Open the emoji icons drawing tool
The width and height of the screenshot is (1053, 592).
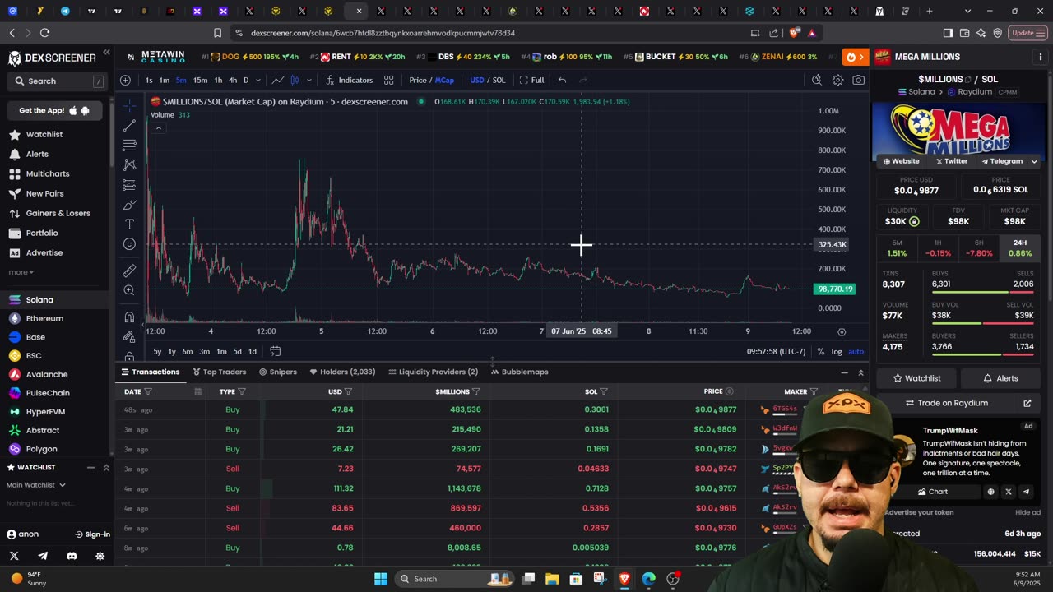coord(129,244)
